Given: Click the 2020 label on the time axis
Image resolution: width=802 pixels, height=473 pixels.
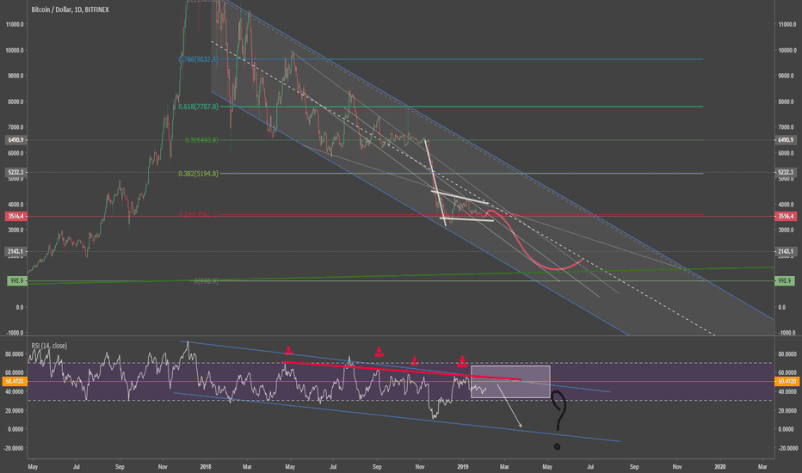Looking at the screenshot, I should (x=720, y=467).
